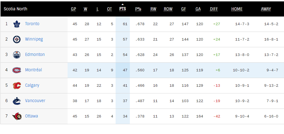284x134 pixels.
Task: Sort by the HOME record header
Action: click(x=237, y=9)
